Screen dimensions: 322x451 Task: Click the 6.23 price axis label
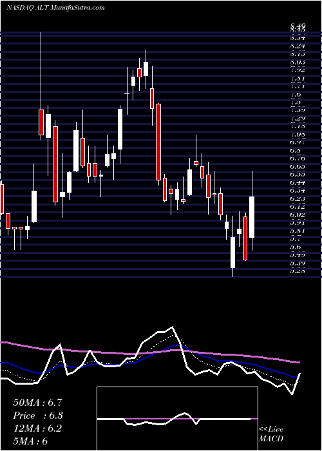(298, 198)
